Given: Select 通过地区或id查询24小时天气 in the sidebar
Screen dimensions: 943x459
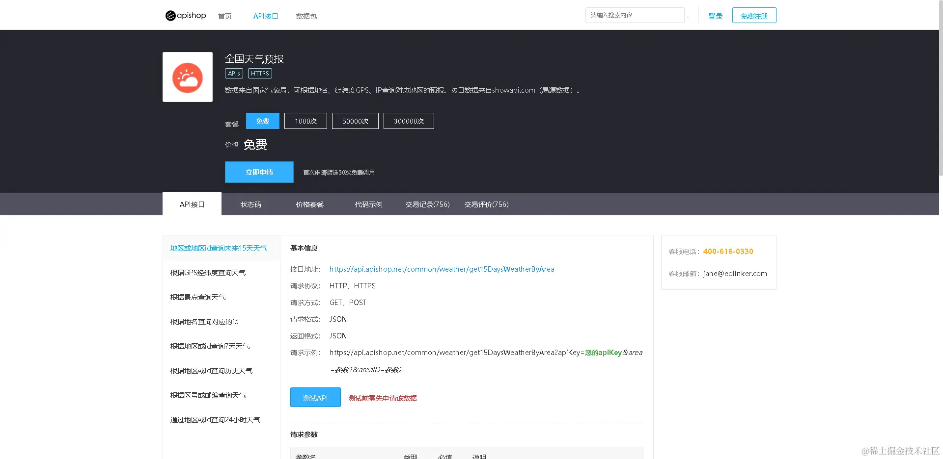Looking at the screenshot, I should (x=222, y=420).
